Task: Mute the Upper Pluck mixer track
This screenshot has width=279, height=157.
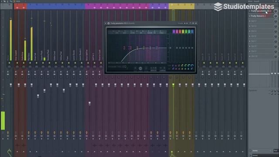Action: 43,63
